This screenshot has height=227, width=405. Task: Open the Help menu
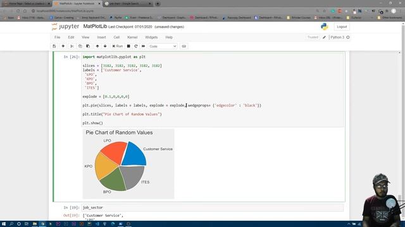[x=169, y=37]
